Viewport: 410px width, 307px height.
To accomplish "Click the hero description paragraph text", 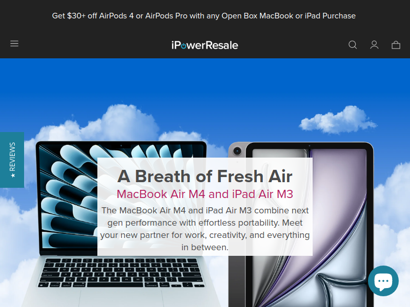I will (204, 229).
